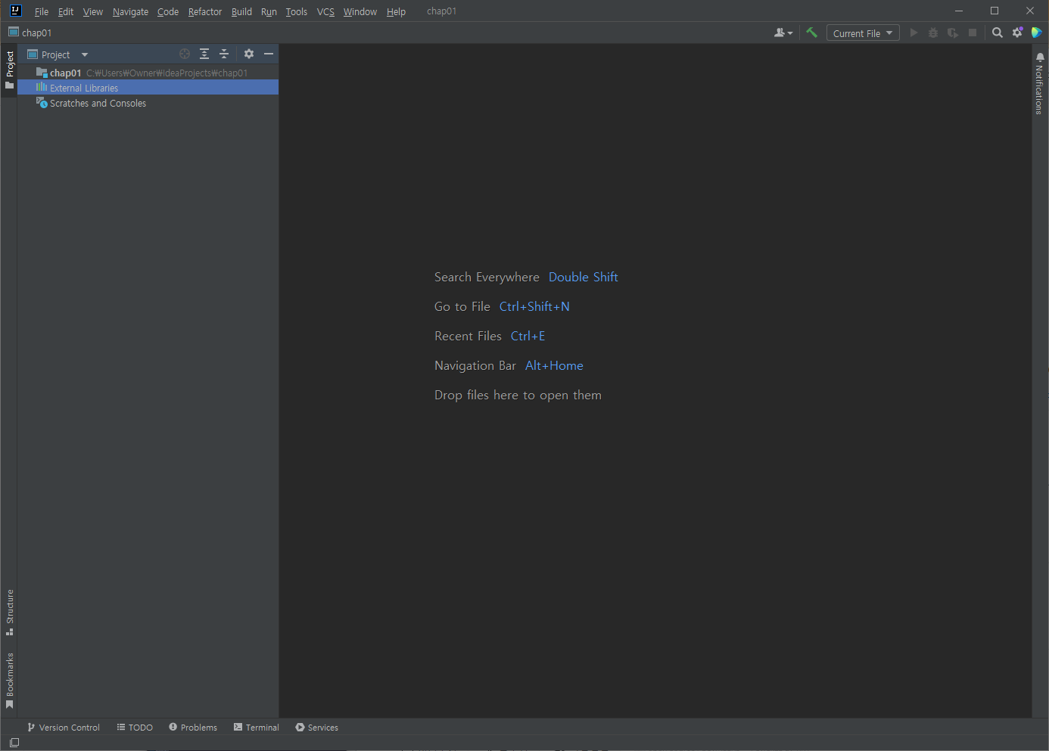Viewport: 1049px width, 751px height.
Task: Open the Tools menu
Action: [297, 11]
